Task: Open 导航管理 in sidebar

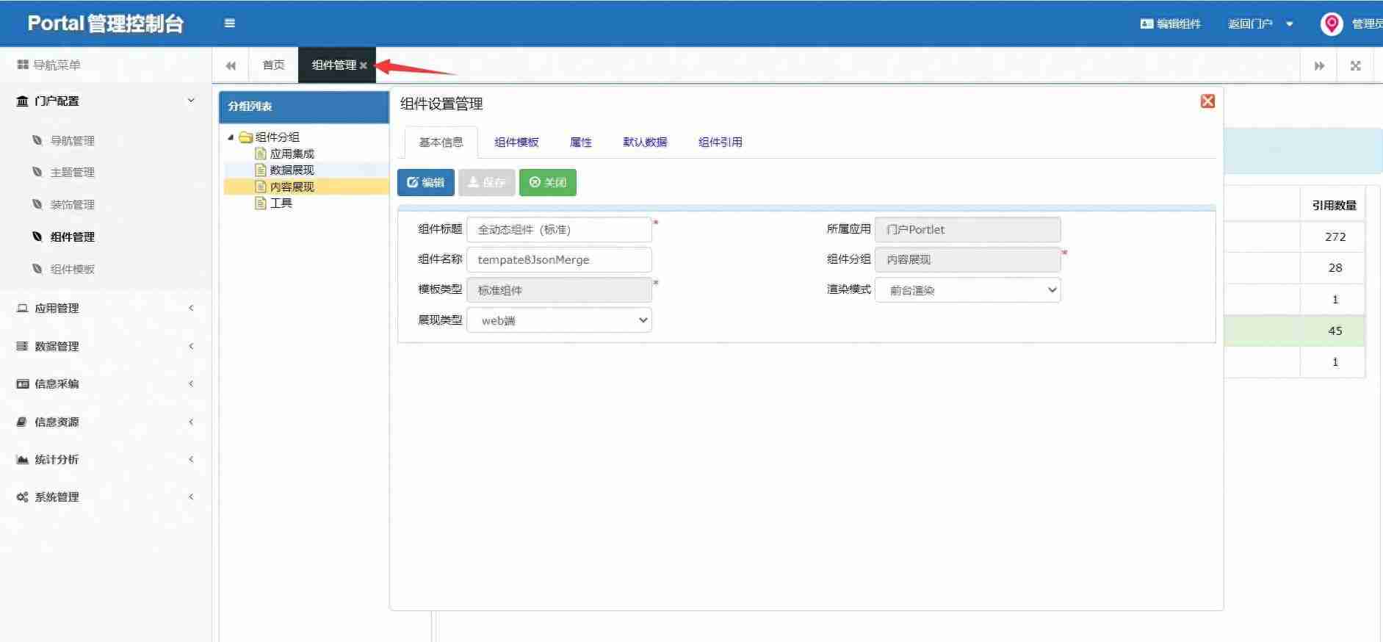Action: click(x=72, y=140)
